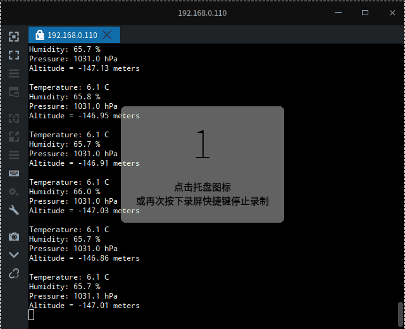
Task: Open the wrench tools icon
Action: [x=14, y=210]
